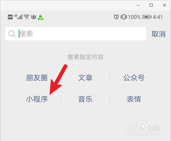Viewport: 171px width, 141px height.
Task: Tap the 取消 cancel button
Action: point(158,34)
